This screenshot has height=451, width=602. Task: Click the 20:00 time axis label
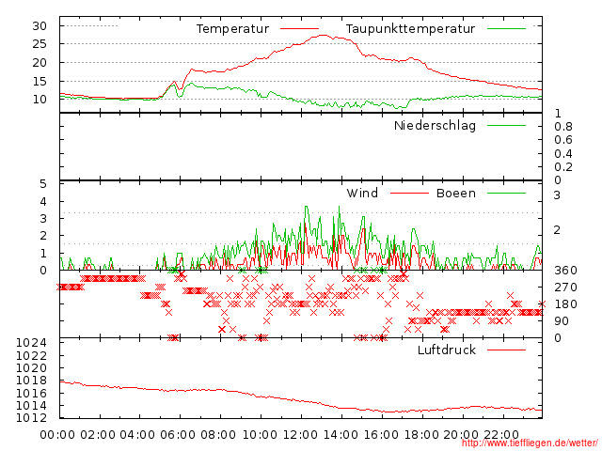click(462, 435)
